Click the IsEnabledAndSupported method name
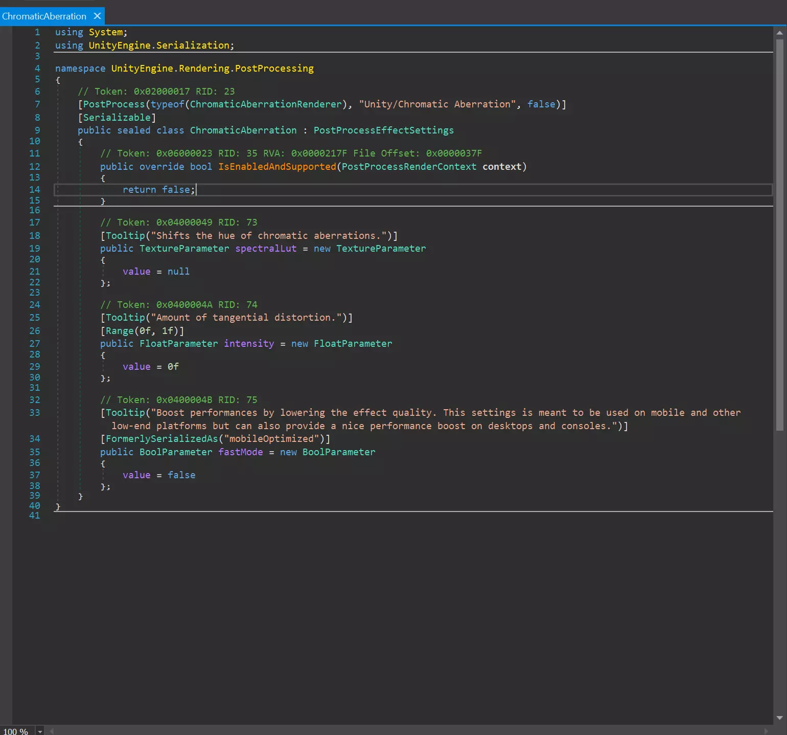 pyautogui.click(x=277, y=167)
